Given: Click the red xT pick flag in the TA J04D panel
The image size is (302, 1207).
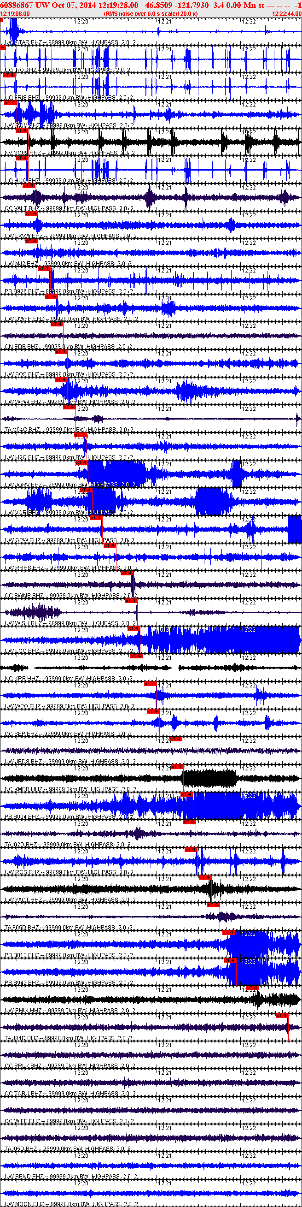Looking at the screenshot, I should (x=282, y=1015).
